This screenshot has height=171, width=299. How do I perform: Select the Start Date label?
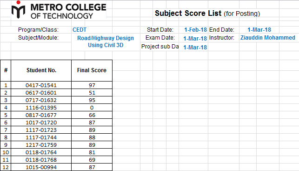pos(160,30)
